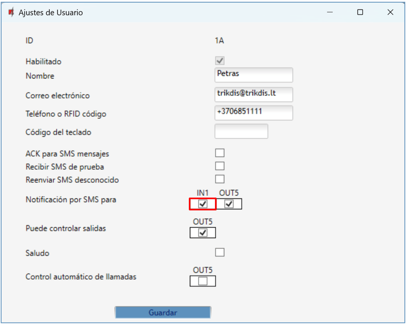Screen dimensions: 406x326
Task: Enable the Saludo checkbox
Action: click(220, 252)
